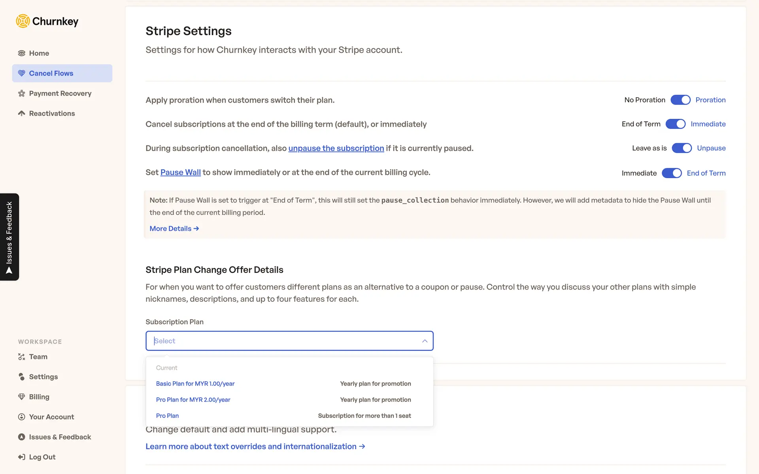Click the Payment Recovery star icon
The image size is (759, 474).
click(21, 94)
